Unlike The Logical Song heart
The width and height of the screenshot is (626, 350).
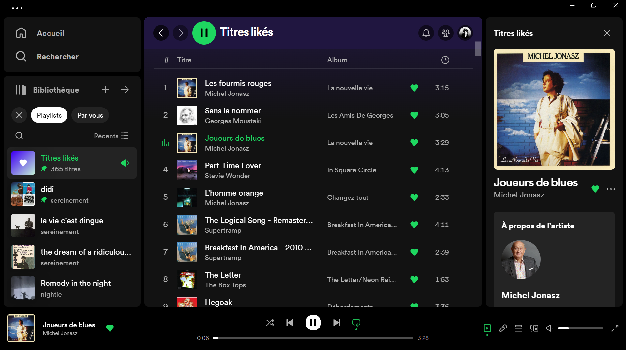pyautogui.click(x=414, y=225)
